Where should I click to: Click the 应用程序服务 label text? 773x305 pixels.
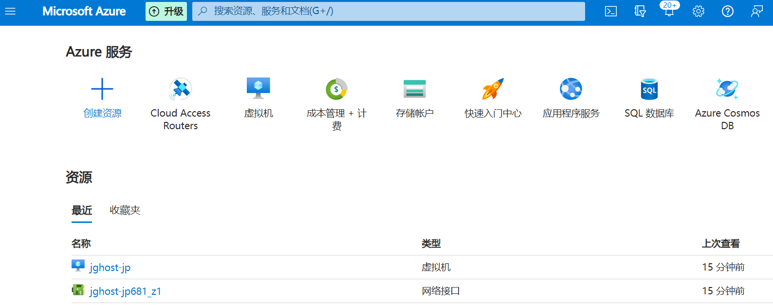point(571,113)
